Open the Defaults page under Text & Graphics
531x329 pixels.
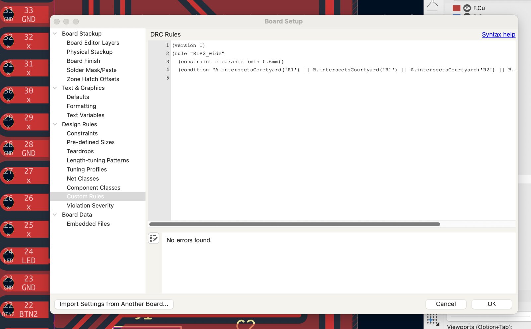coord(78,97)
